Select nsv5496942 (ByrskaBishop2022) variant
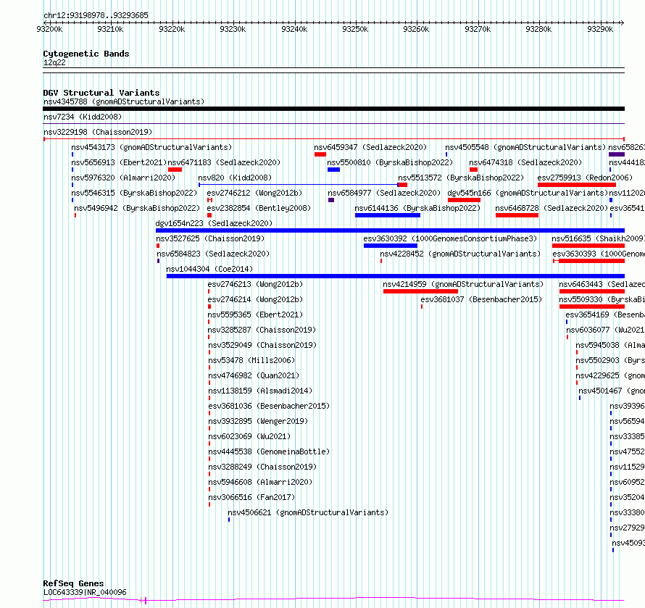The image size is (645, 608). (x=137, y=208)
